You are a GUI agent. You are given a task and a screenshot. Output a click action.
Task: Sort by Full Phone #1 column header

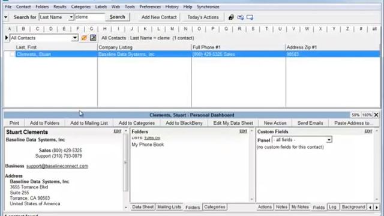(x=239, y=47)
